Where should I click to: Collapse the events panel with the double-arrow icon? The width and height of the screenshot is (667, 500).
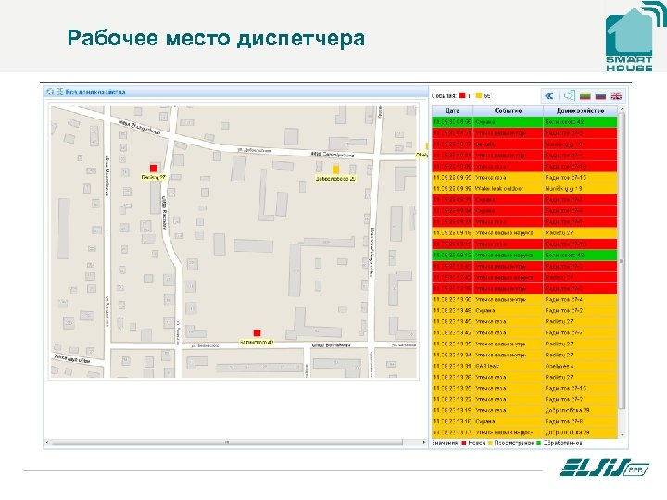pyautogui.click(x=549, y=95)
